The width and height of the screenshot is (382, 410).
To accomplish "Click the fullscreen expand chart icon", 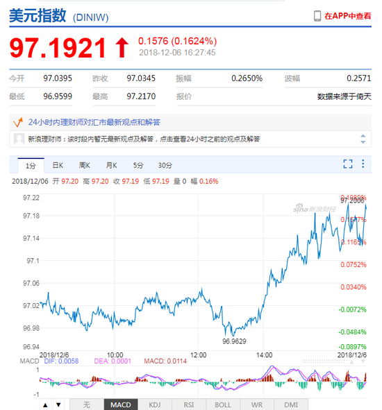I will coord(348,164).
